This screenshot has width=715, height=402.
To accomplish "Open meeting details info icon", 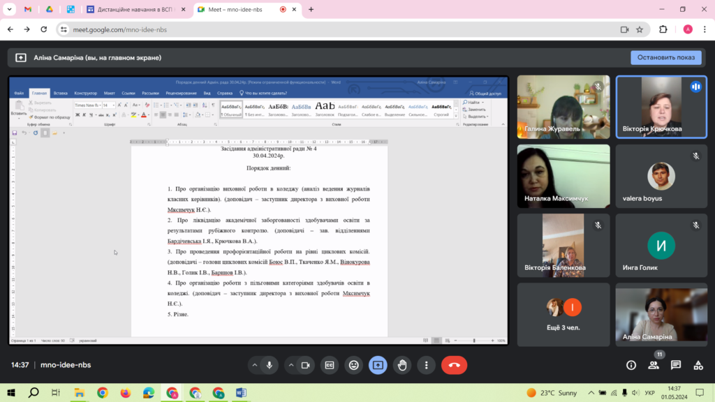I will coord(631,365).
